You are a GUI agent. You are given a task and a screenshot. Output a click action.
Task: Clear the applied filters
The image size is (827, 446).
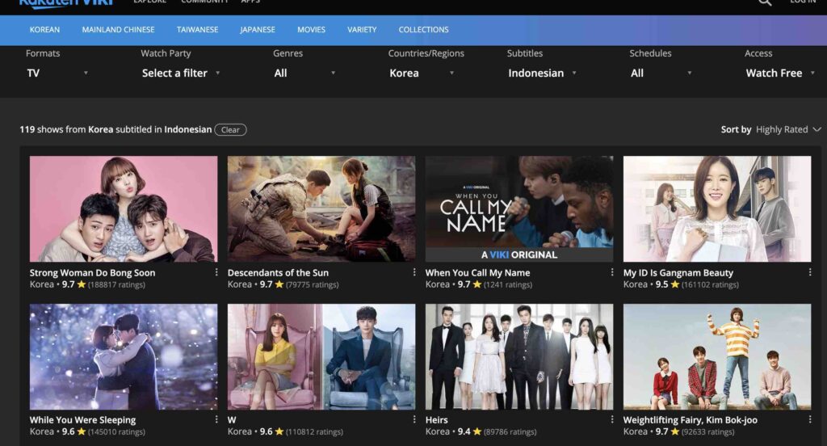coord(230,130)
